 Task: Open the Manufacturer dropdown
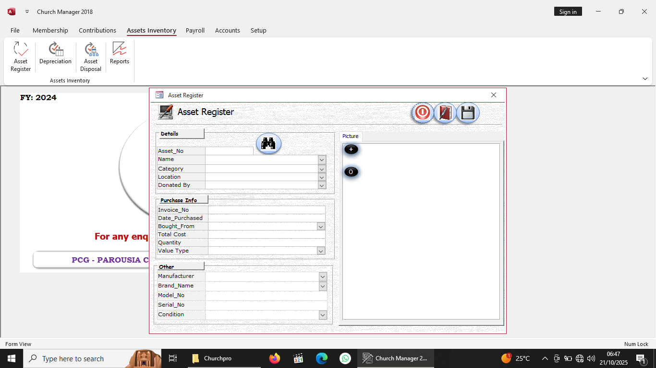(323, 276)
